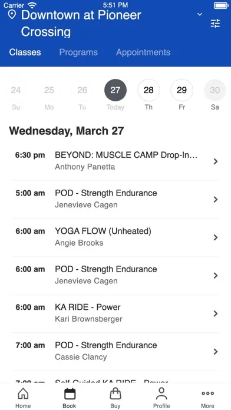Viewport: 231px width, 410px height.
Task: Select Friday 29 in date picker
Action: click(x=182, y=90)
